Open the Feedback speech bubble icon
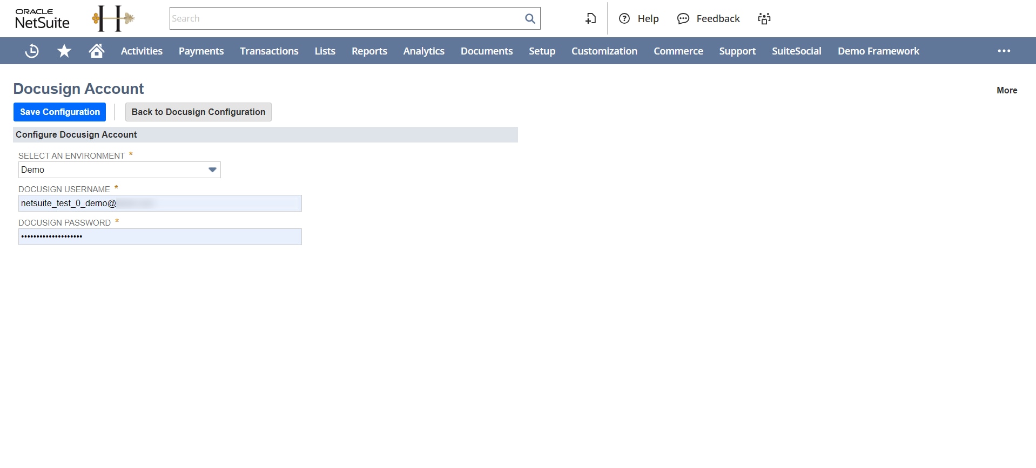This screenshot has width=1036, height=468. 683,18
